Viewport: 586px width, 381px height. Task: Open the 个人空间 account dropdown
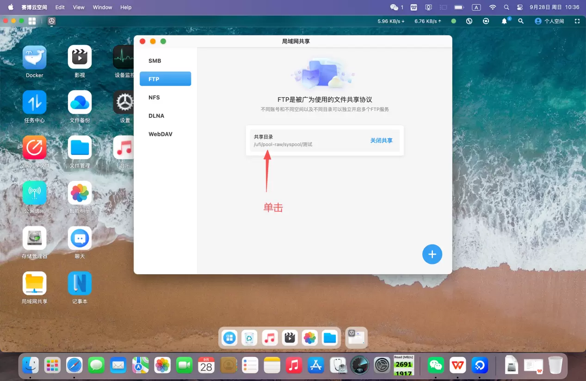549,21
